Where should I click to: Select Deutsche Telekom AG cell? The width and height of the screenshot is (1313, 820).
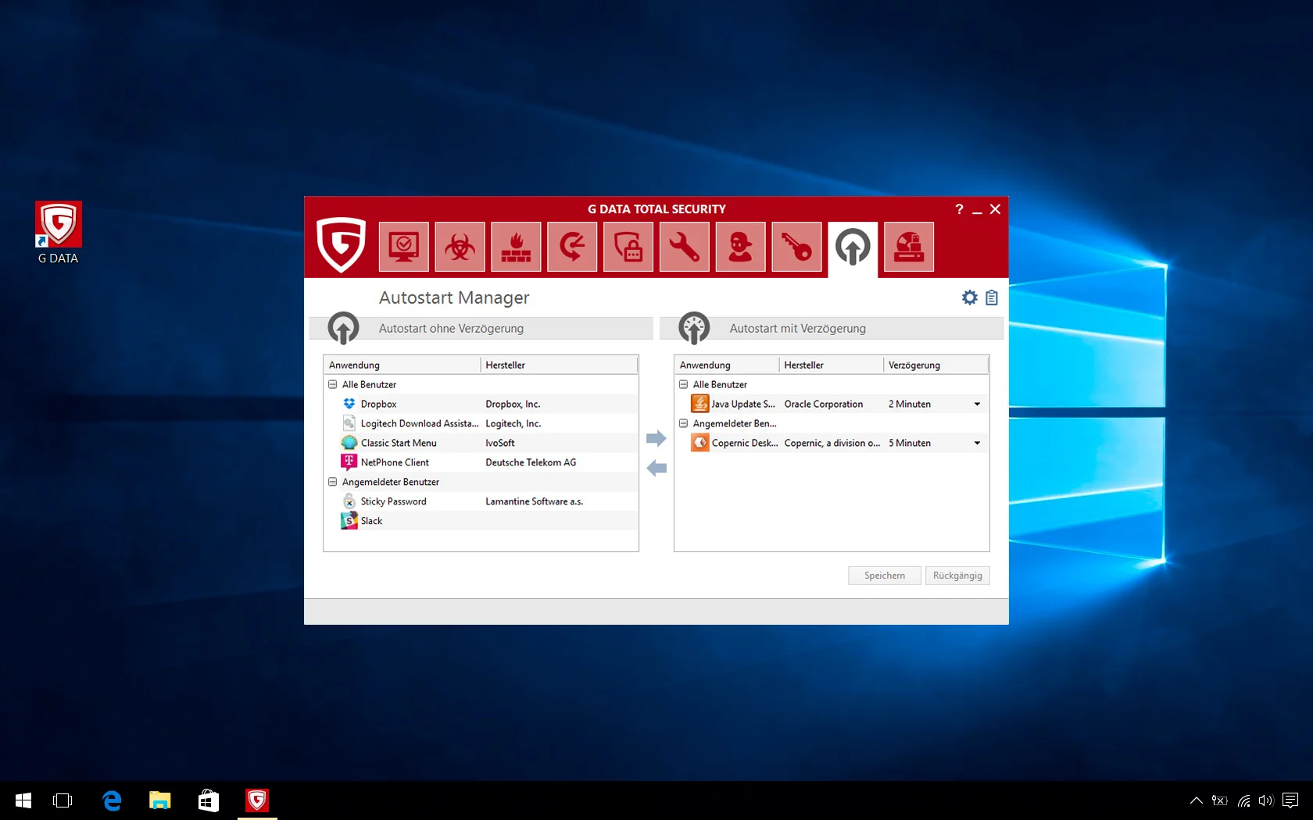tap(531, 462)
